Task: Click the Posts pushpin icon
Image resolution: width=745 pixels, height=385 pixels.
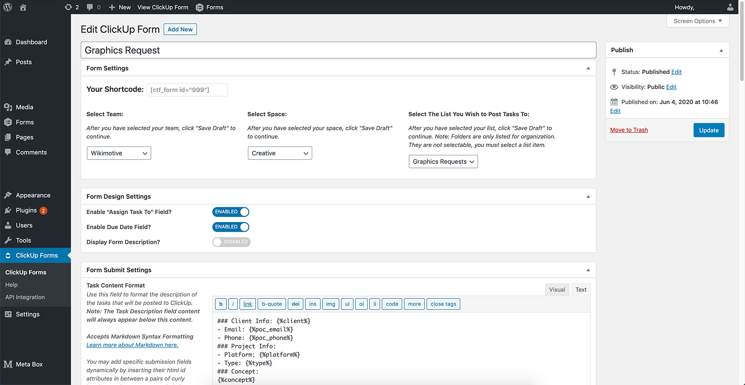Action: coord(8,62)
